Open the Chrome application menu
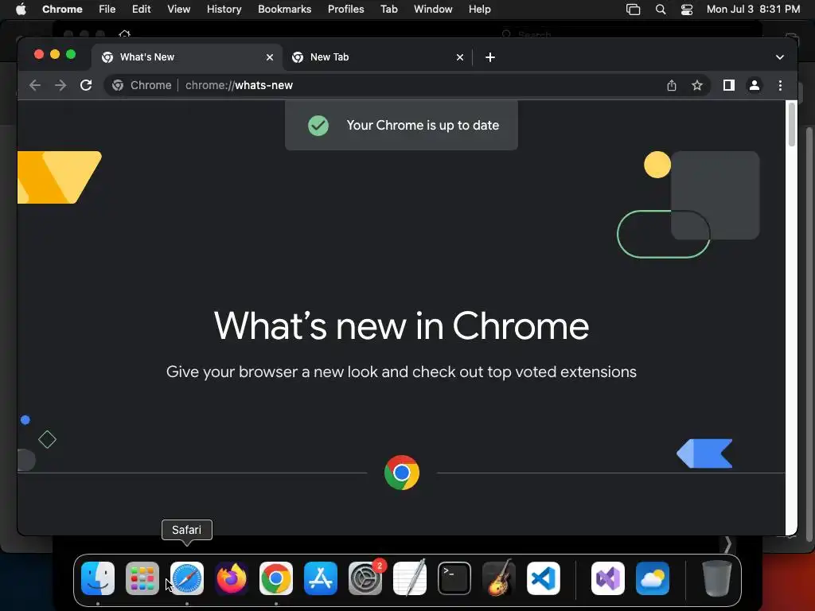The width and height of the screenshot is (815, 611). pyautogui.click(x=62, y=10)
